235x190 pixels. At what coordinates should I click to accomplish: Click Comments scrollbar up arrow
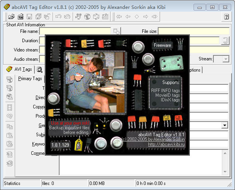pos(225,153)
